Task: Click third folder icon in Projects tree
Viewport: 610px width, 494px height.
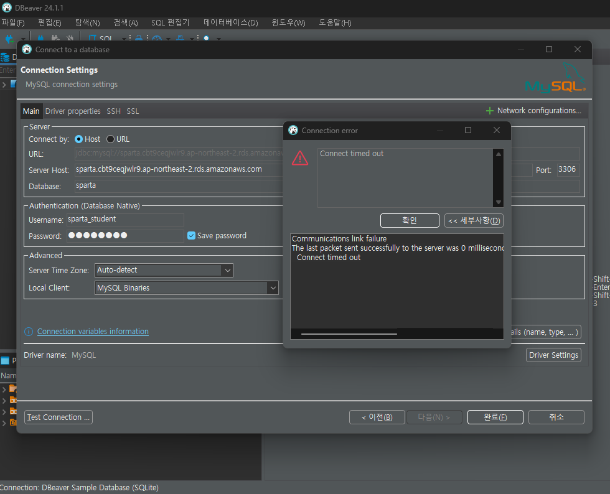Action: coord(13,411)
